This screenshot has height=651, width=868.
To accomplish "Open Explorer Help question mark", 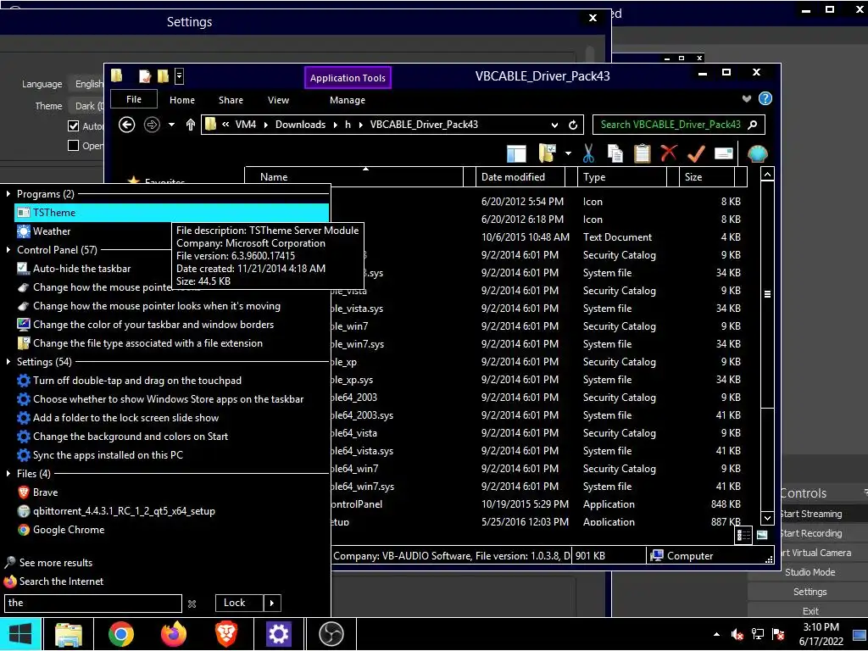I will 765,98.
